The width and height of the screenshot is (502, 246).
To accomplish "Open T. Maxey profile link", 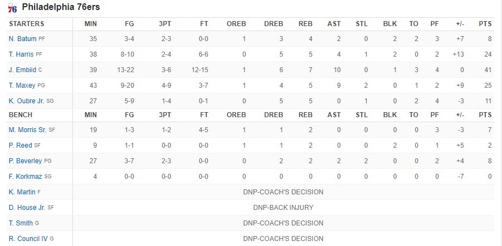I will pyautogui.click(x=22, y=86).
